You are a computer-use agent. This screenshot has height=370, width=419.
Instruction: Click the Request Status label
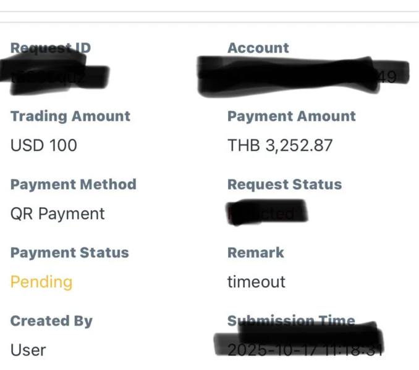tap(284, 184)
